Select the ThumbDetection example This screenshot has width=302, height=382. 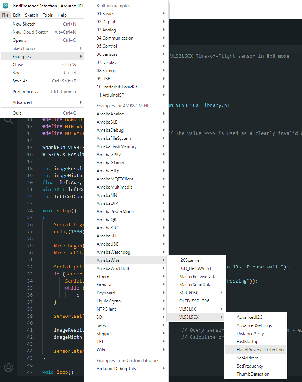tap(253, 374)
